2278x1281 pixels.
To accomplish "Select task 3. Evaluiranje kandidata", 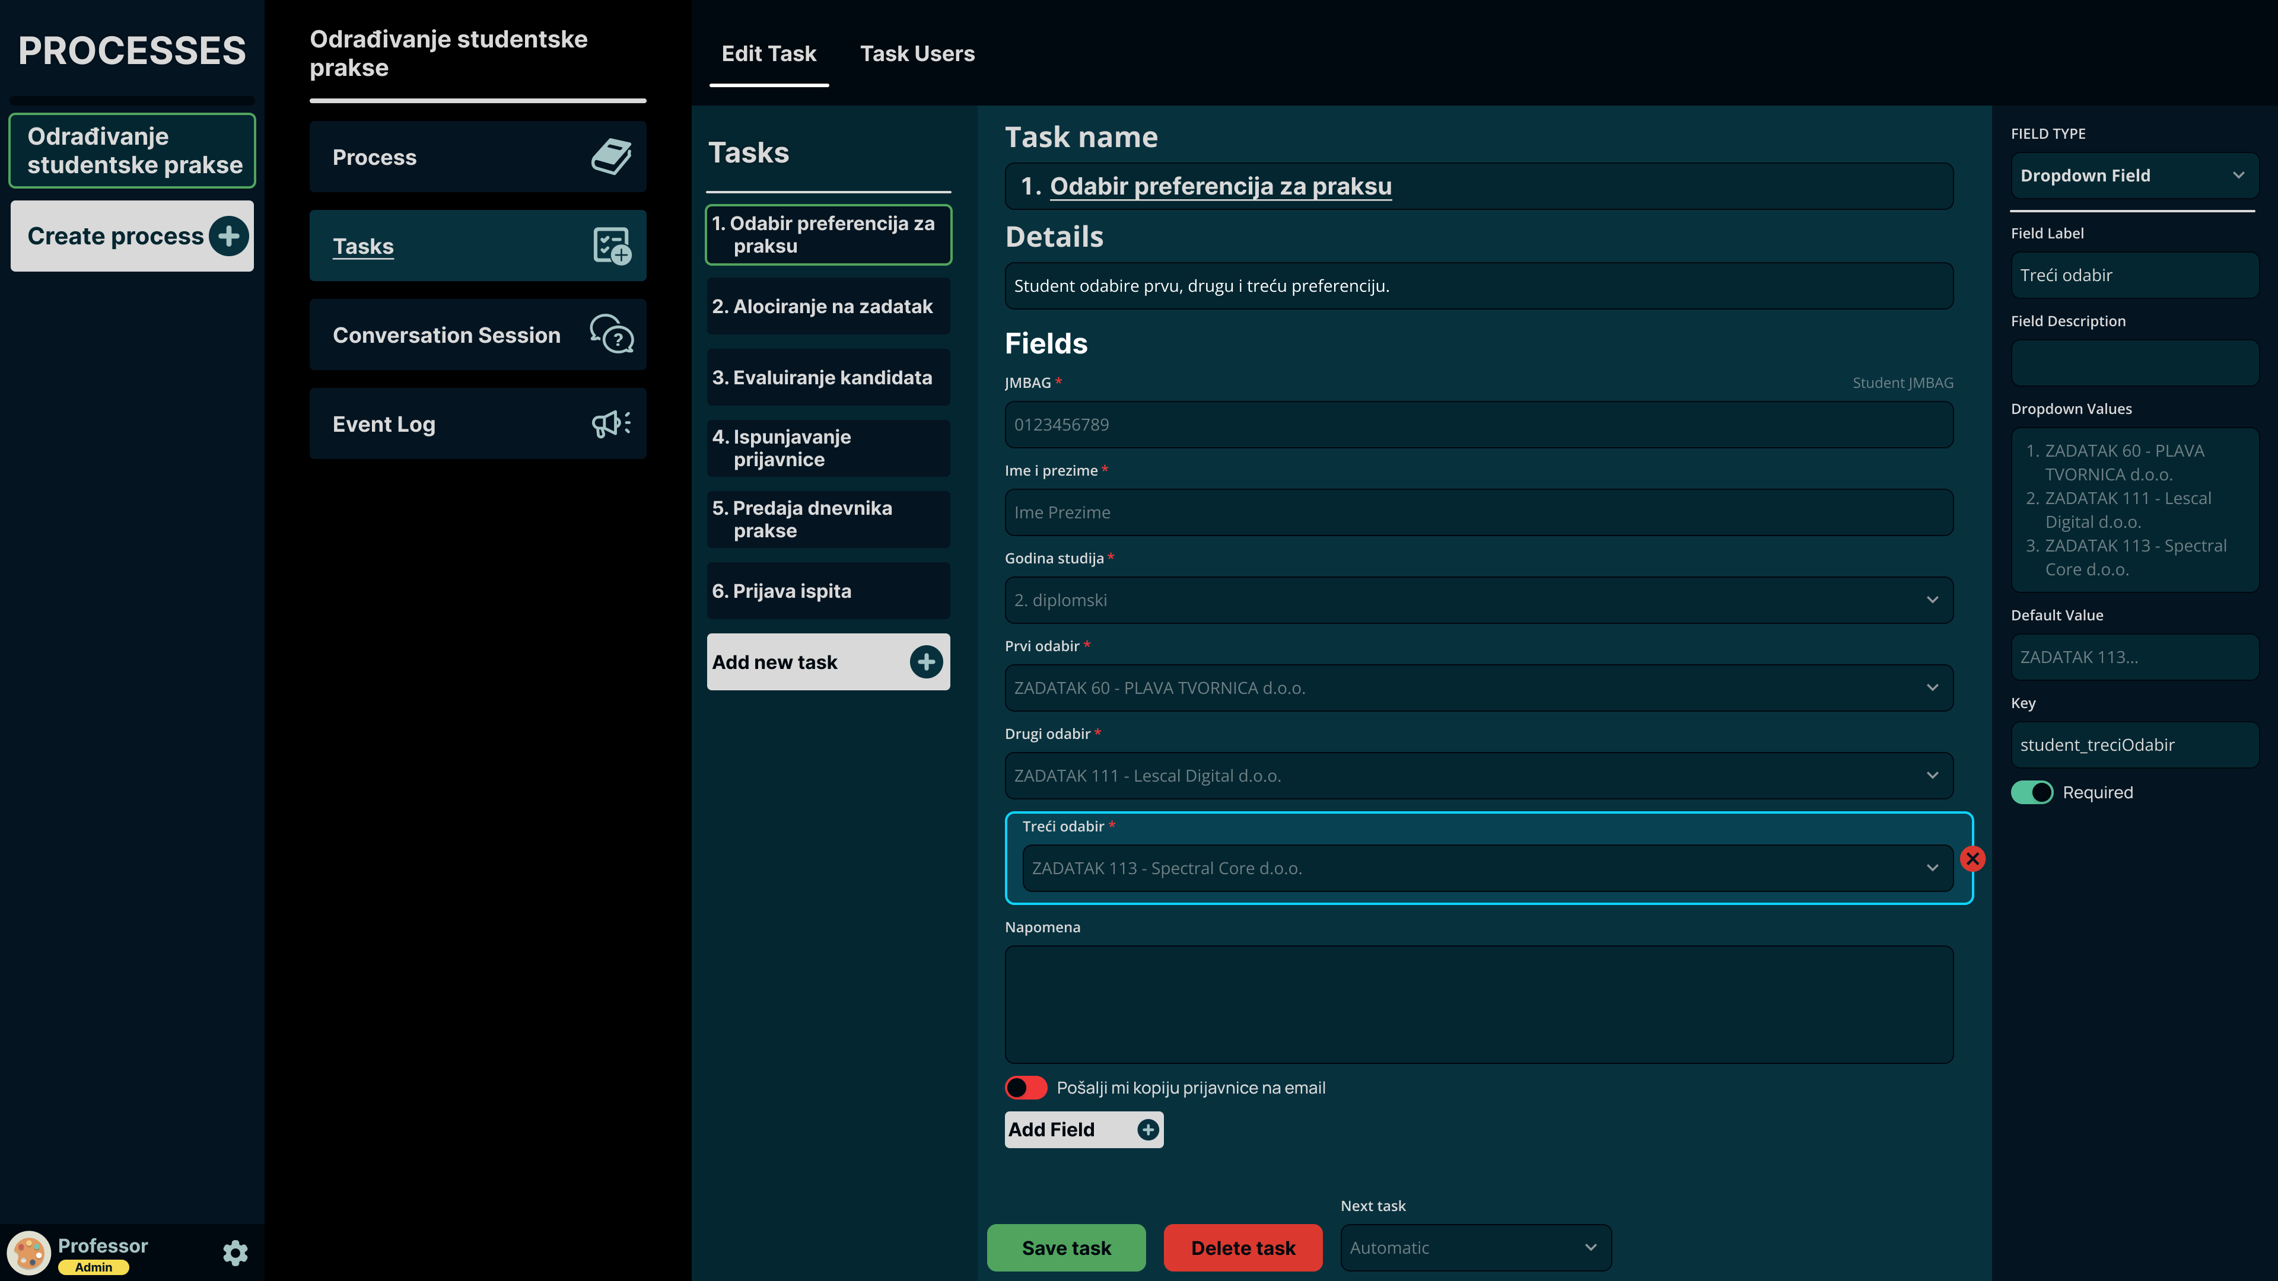I will [828, 378].
